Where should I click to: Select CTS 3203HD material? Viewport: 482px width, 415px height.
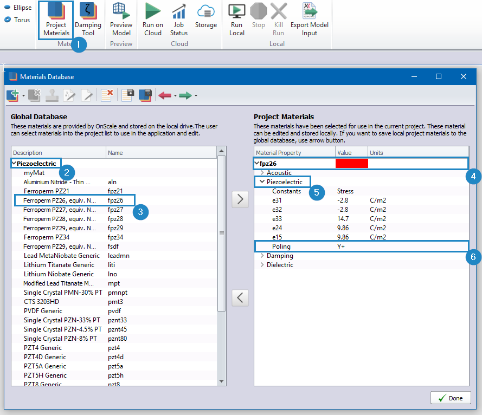coord(114,302)
